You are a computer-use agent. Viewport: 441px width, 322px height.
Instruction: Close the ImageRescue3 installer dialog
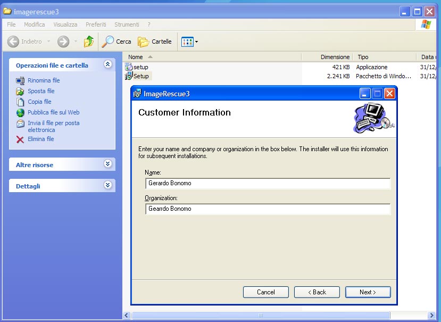point(389,94)
